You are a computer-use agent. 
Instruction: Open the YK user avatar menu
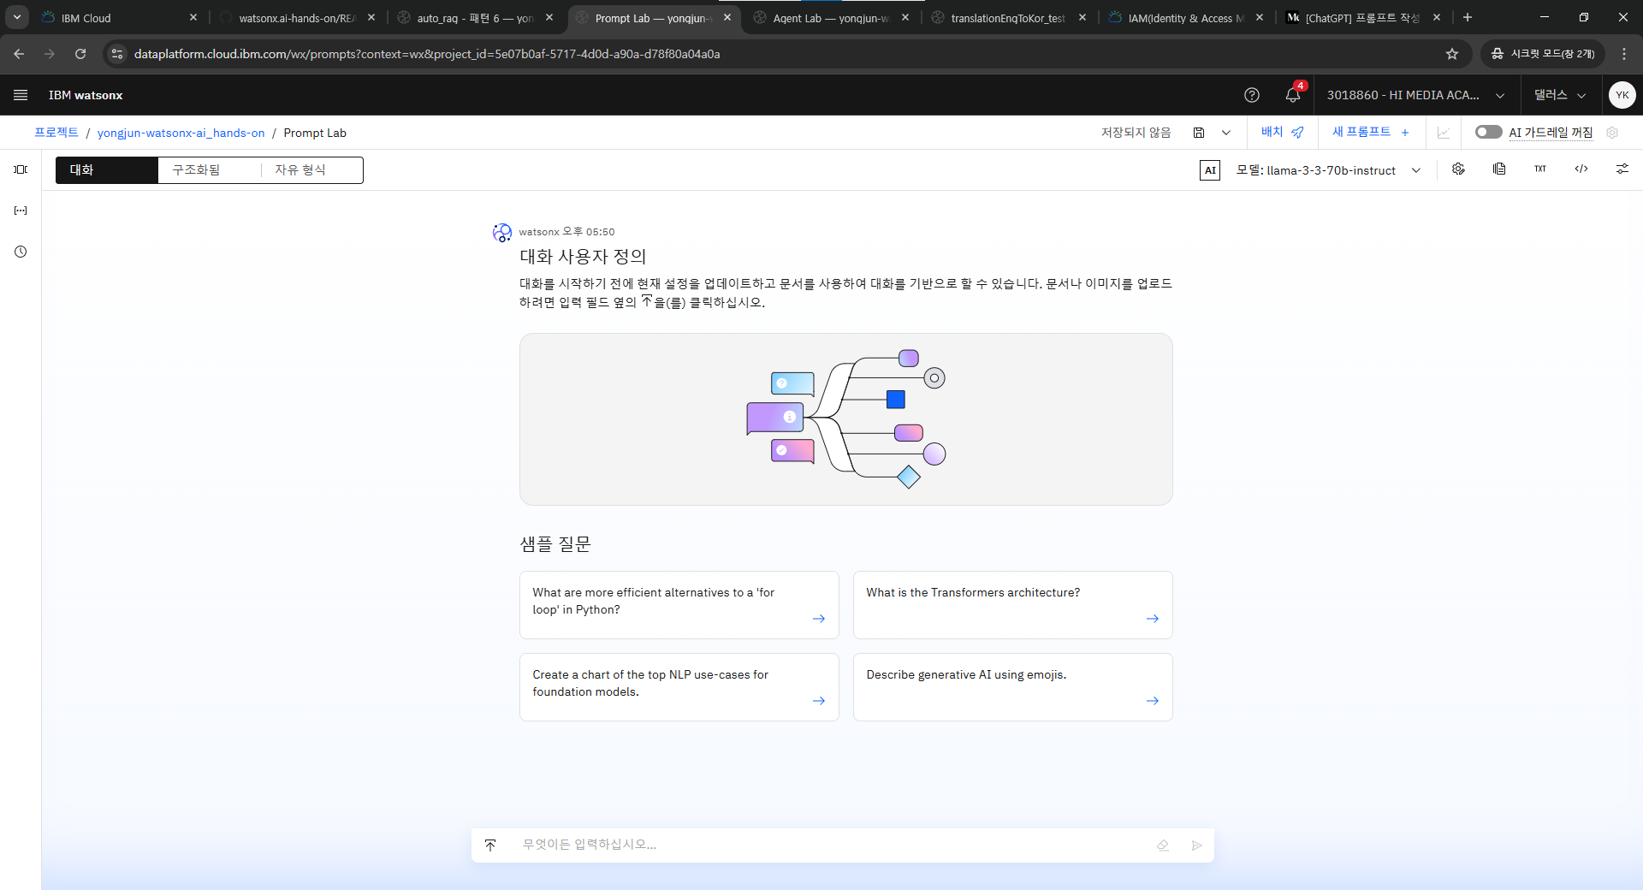pyautogui.click(x=1622, y=95)
